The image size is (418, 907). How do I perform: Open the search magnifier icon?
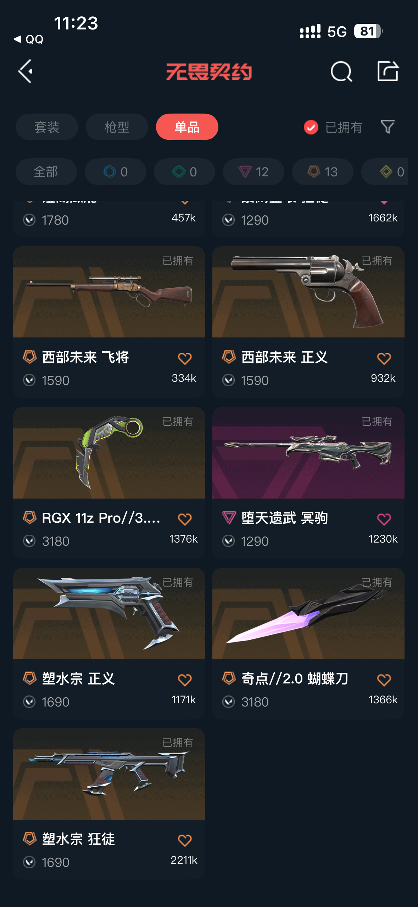pos(341,71)
